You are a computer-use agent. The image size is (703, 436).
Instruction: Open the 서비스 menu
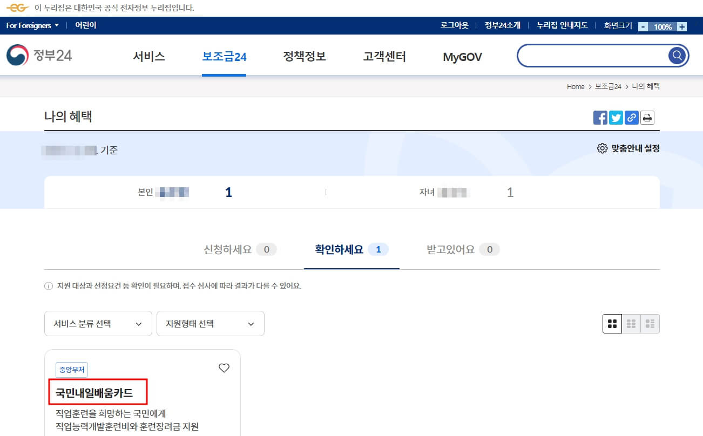[x=149, y=57]
